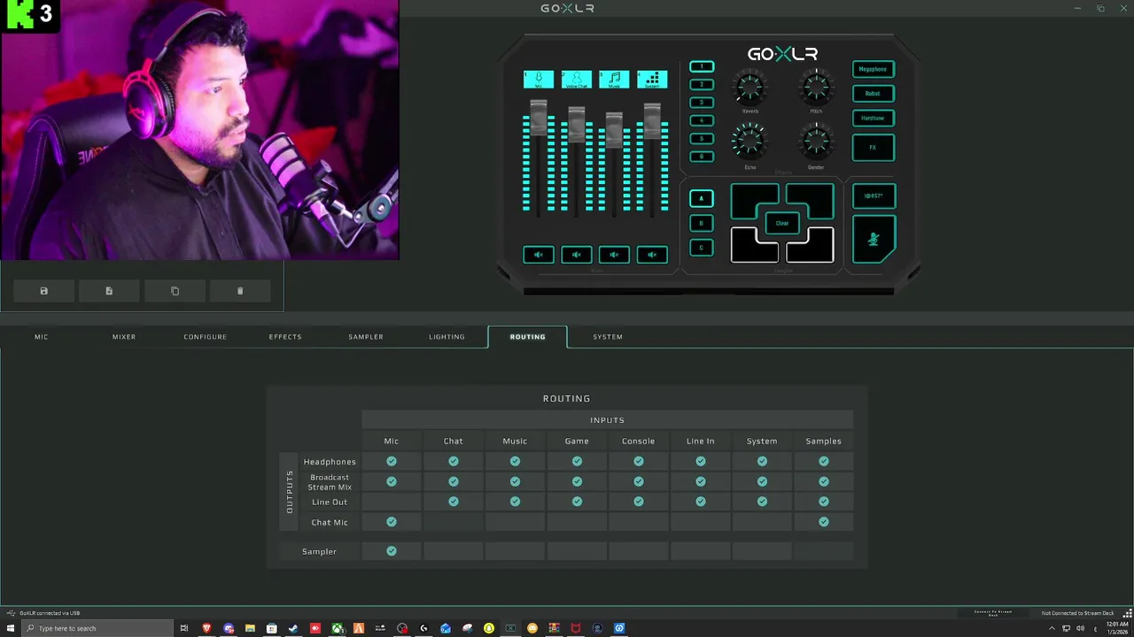Switch to the SAMPLER tab
1134x637 pixels.
(366, 337)
